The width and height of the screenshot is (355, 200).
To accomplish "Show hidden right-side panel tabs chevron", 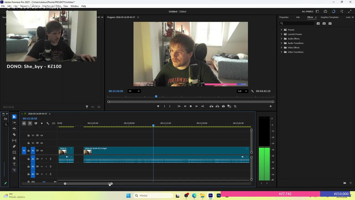I will (353, 17).
